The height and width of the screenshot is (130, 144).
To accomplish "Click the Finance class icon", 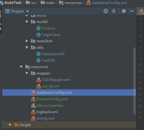I will 39,28.
